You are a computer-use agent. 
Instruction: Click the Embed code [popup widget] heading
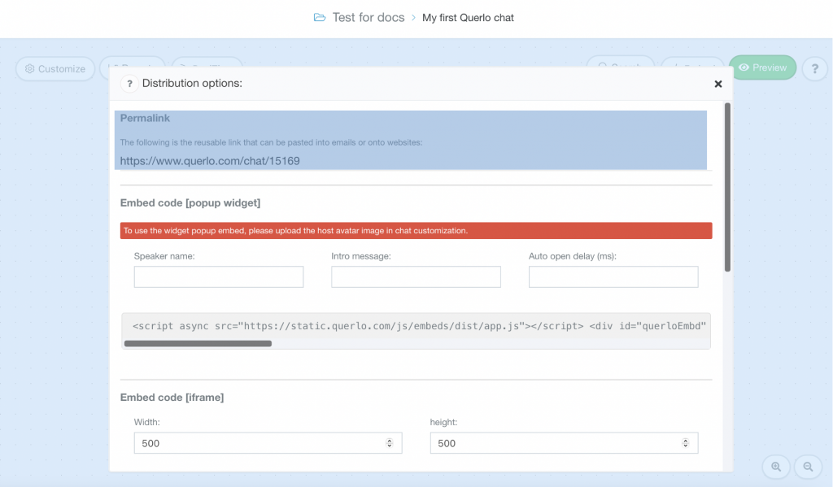(190, 203)
